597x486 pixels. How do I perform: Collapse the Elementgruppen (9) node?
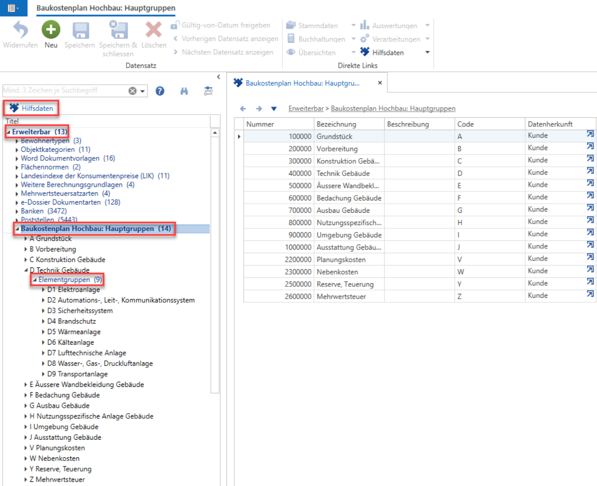(35, 280)
